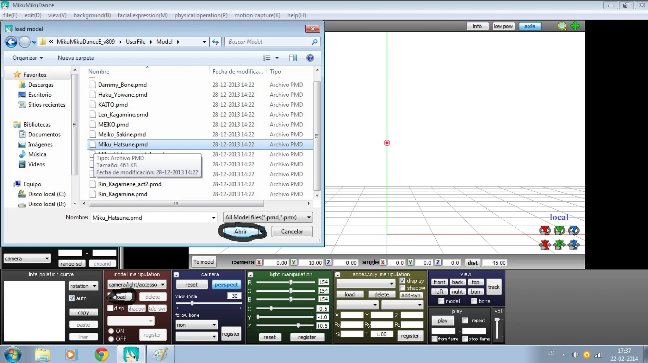Click the volume speaker tray icon
Image resolution: width=648 pixels, height=363 pixels.
click(x=575, y=355)
